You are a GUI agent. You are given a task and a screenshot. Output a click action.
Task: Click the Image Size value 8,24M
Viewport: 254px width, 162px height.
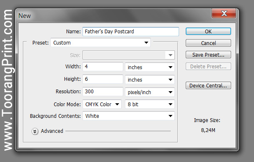(x=208, y=130)
